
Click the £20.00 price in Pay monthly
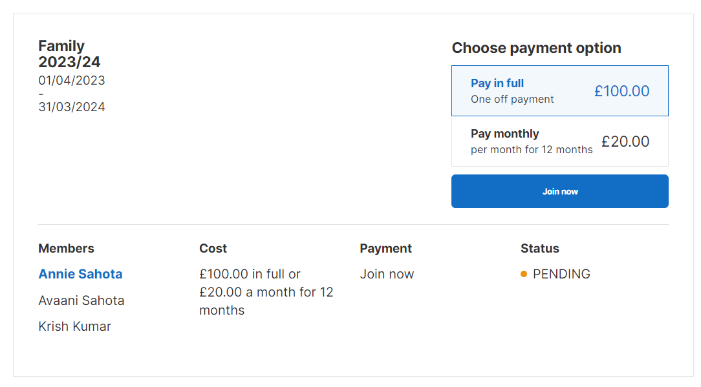click(x=625, y=141)
